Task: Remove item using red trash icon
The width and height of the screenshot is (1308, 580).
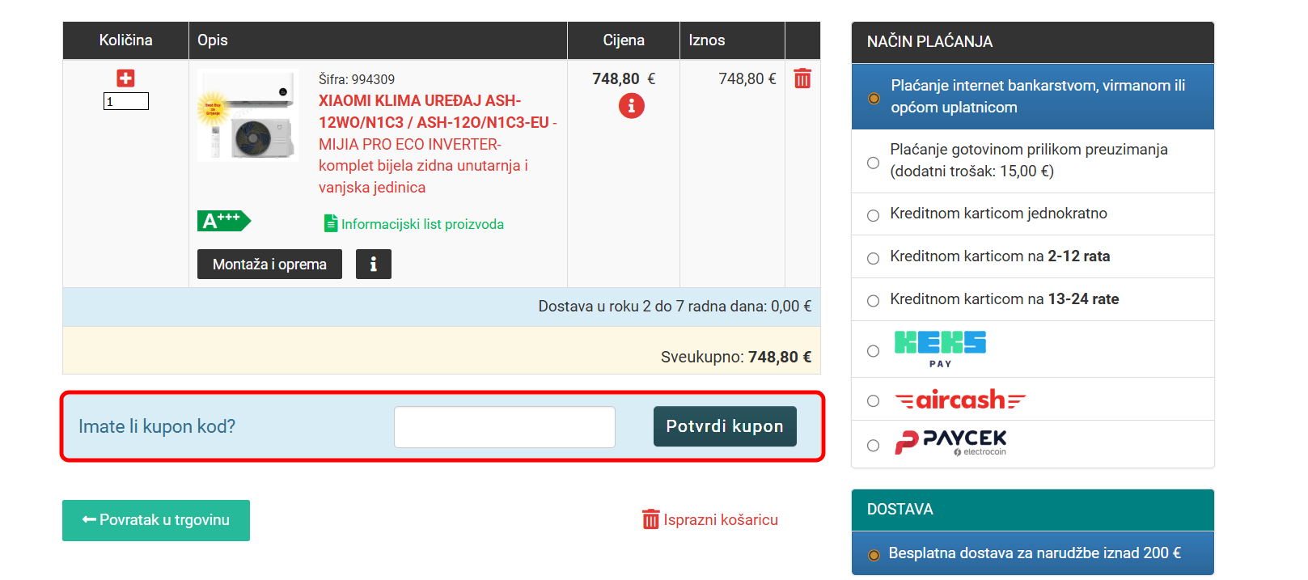Action: [802, 78]
